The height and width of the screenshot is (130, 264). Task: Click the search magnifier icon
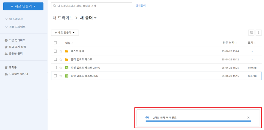pos(54,6)
